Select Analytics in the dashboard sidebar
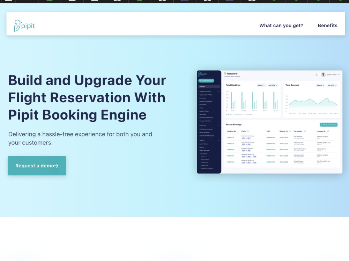 pos(209,87)
